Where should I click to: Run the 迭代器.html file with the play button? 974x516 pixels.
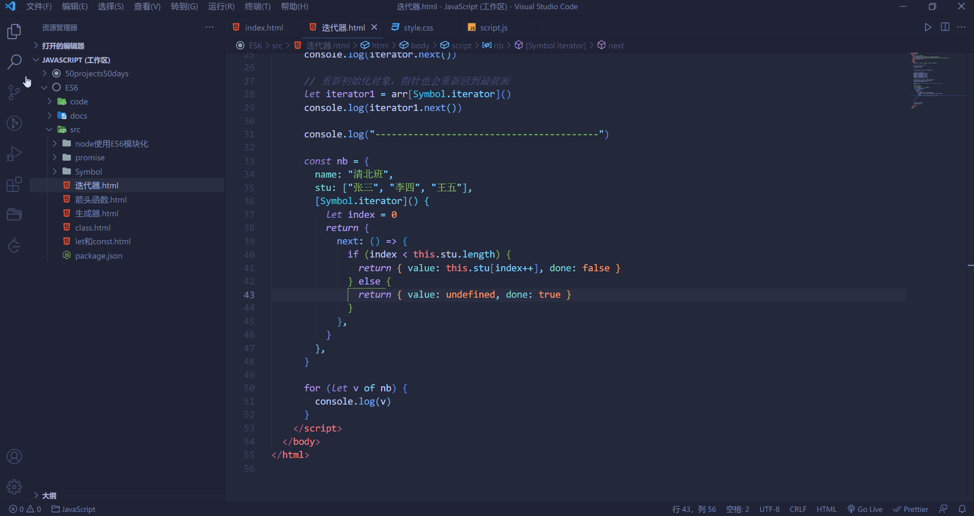pos(927,27)
